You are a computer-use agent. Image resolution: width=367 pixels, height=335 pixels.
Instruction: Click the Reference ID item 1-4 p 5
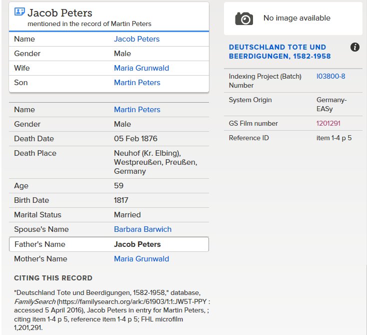[x=334, y=138]
